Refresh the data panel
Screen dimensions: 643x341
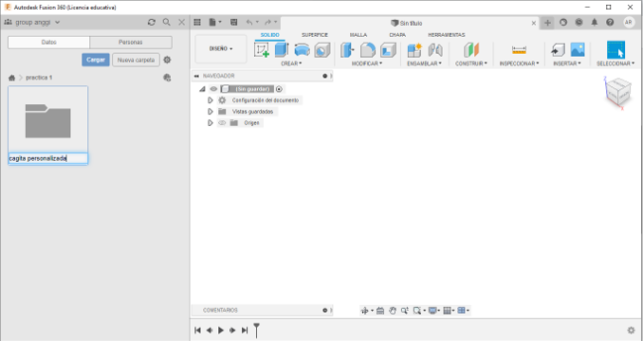tap(152, 22)
